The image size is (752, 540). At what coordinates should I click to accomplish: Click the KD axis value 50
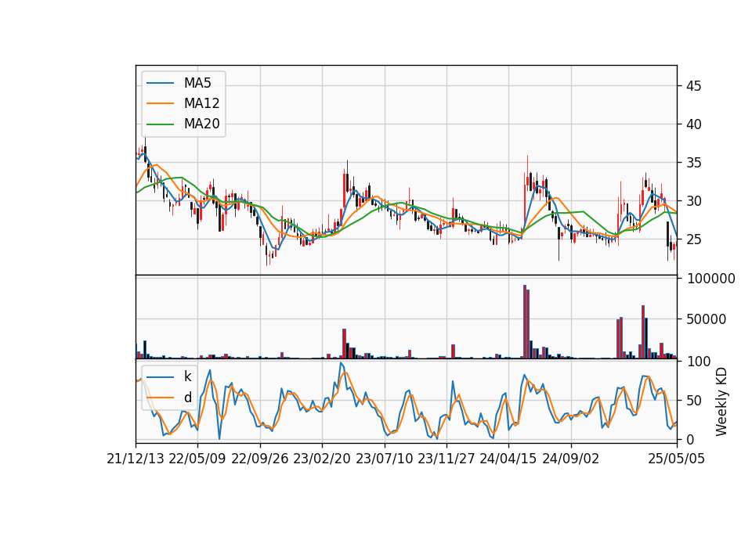tap(693, 401)
